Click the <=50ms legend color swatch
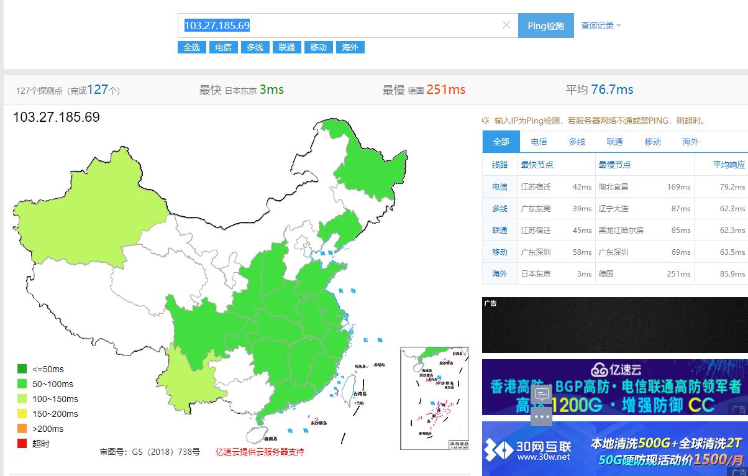This screenshot has height=476, width=748. (22, 369)
